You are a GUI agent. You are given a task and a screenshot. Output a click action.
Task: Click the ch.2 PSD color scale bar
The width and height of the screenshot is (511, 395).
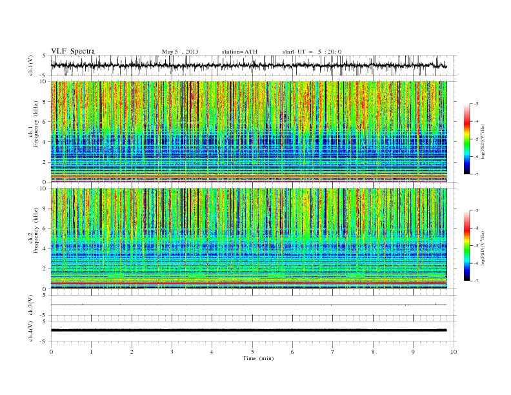tap(466, 245)
